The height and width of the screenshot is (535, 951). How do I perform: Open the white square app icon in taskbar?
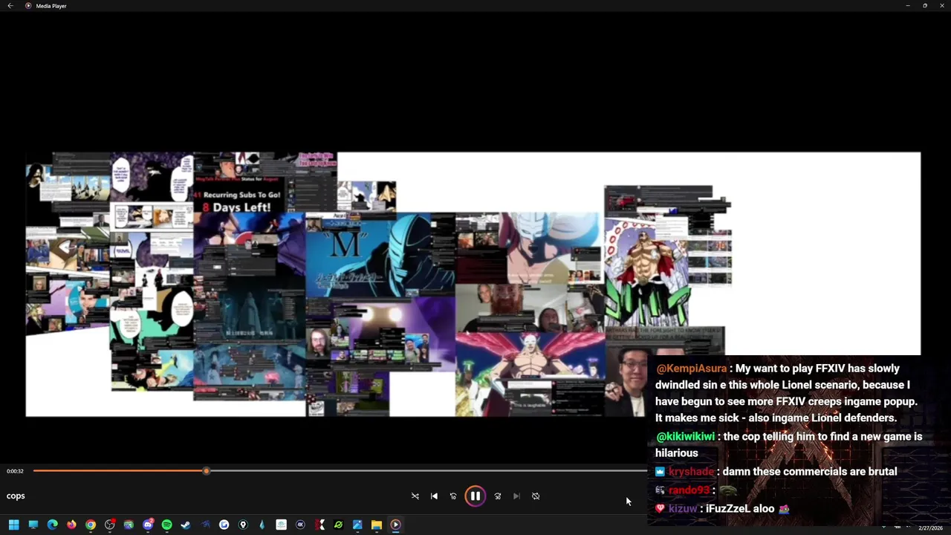[x=281, y=525]
